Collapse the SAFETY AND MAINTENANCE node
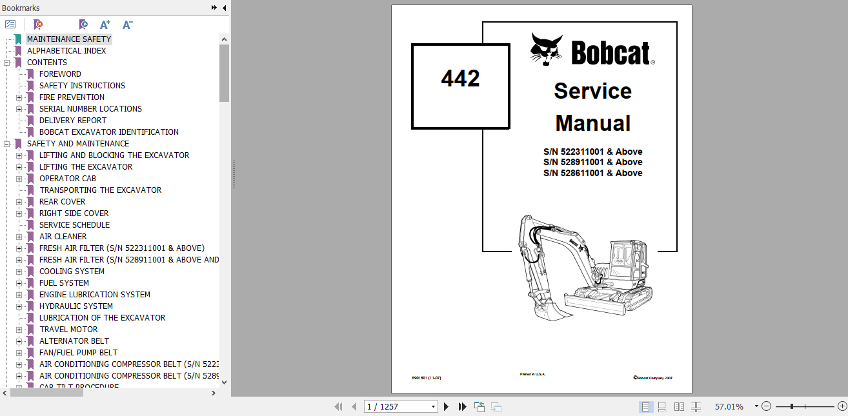 6,144
